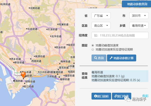Click the 西丽街道 label on the map
Screen dimensions: 151x106
[36, 61]
